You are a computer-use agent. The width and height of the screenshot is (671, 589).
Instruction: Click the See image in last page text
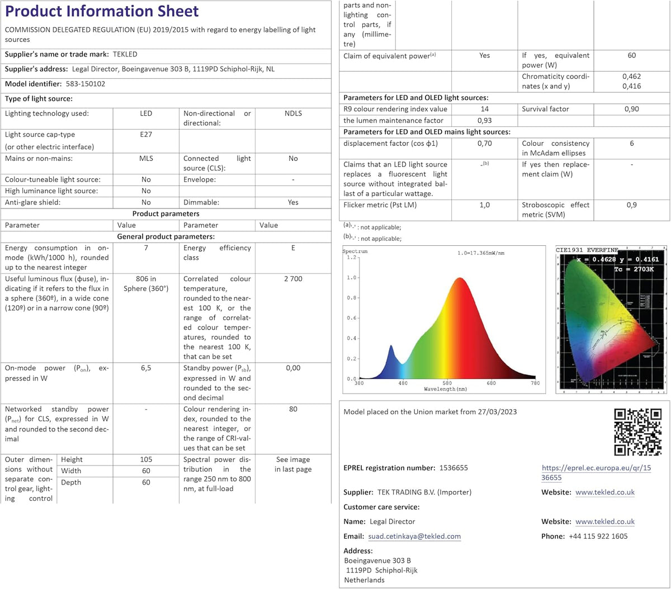293,464
